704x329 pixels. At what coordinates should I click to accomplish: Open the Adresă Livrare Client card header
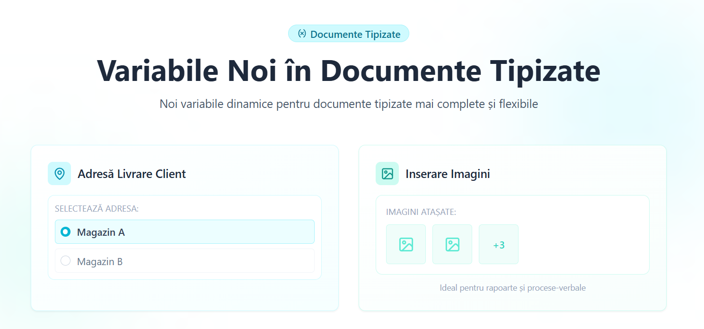click(x=132, y=173)
